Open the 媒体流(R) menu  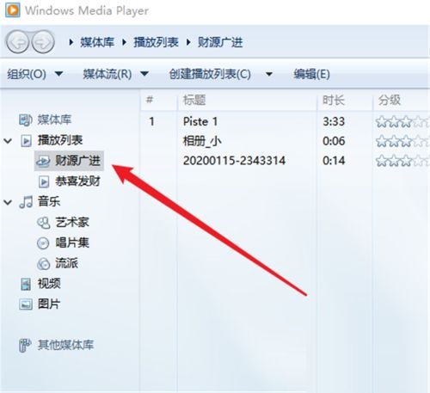(x=107, y=74)
